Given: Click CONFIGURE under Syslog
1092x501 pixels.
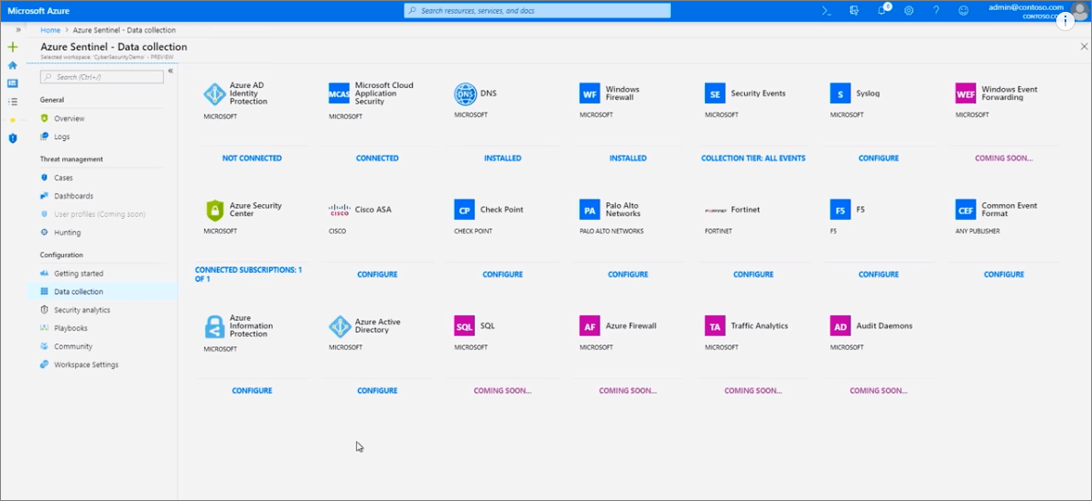Looking at the screenshot, I should [879, 158].
